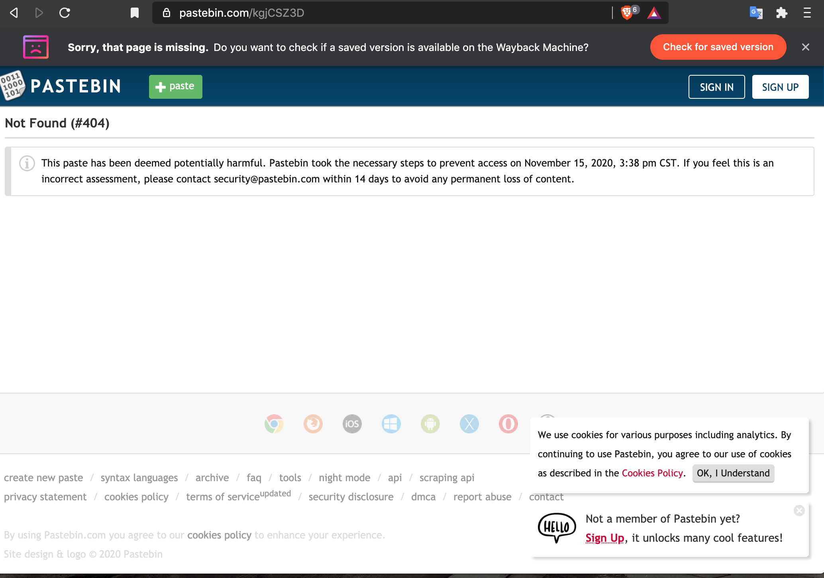Screen dimensions: 824x578
Task: Click the browser forward arrow
Action: point(39,13)
